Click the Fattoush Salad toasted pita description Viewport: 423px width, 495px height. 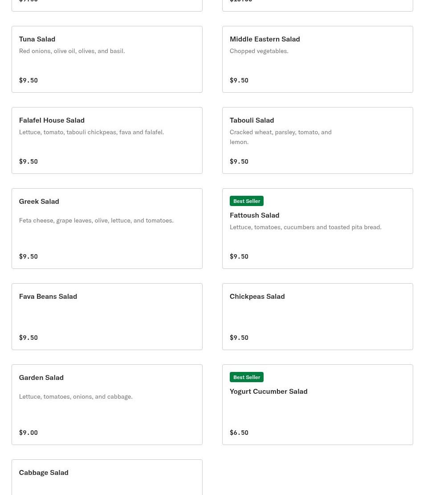click(x=305, y=227)
